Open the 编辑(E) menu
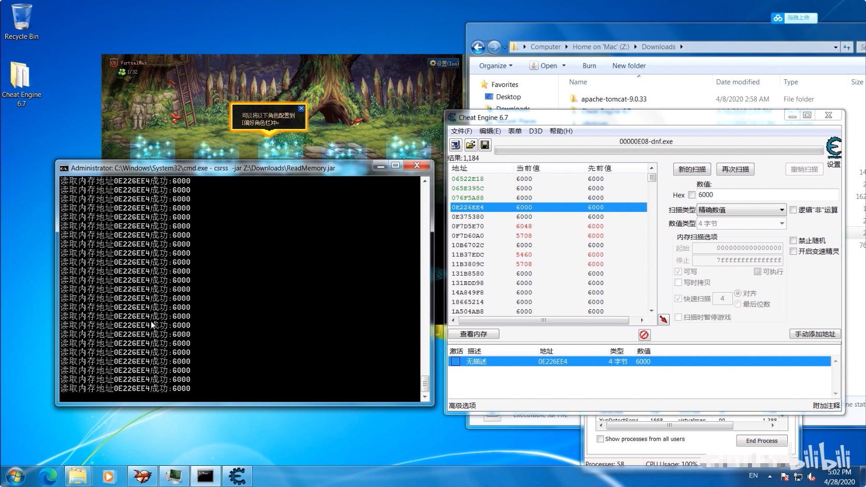Image resolution: width=866 pixels, height=487 pixels. pos(489,131)
